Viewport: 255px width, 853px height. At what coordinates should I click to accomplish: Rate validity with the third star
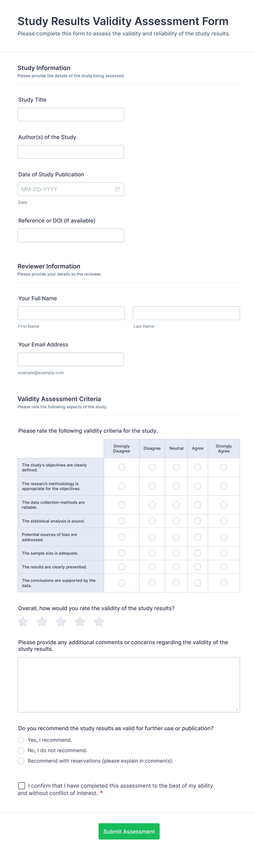[x=61, y=621]
